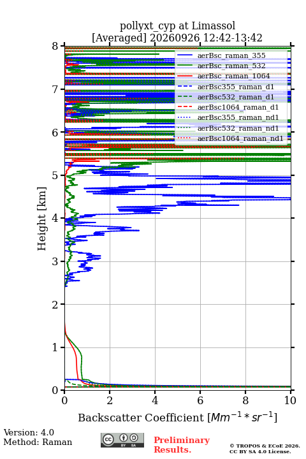Click the Backscatter Coefficient axis label

tap(177, 417)
